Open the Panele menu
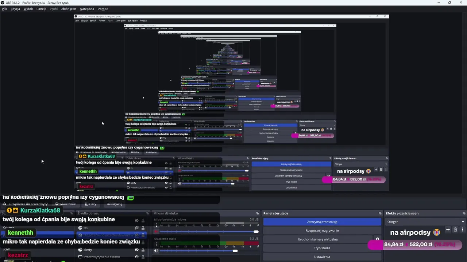 (x=41, y=9)
